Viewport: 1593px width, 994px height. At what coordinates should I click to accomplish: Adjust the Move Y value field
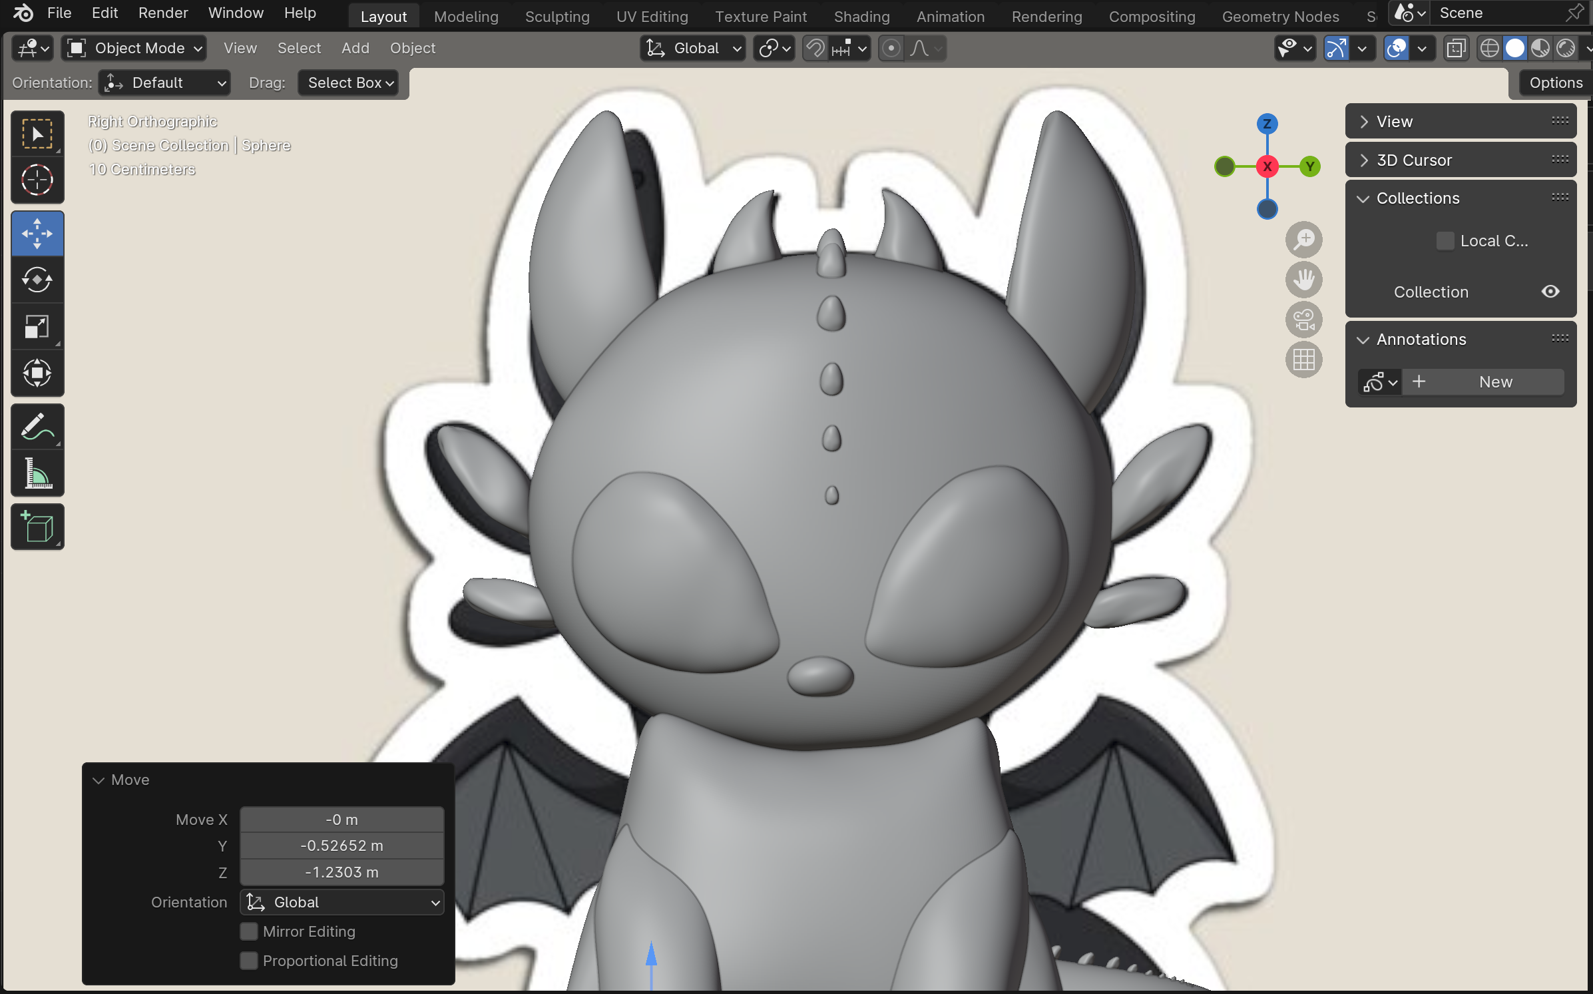[x=342, y=846]
